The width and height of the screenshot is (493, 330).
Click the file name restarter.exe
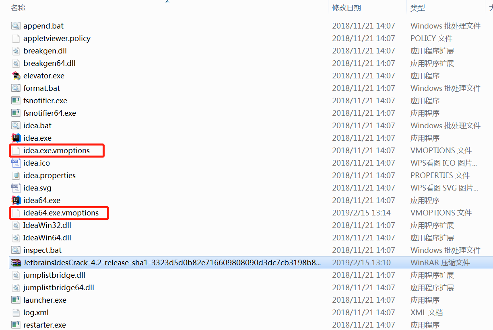(45, 325)
